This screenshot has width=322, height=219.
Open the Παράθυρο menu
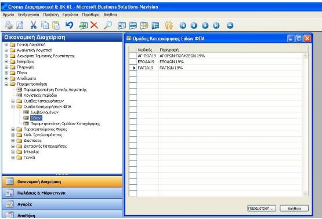click(x=91, y=14)
